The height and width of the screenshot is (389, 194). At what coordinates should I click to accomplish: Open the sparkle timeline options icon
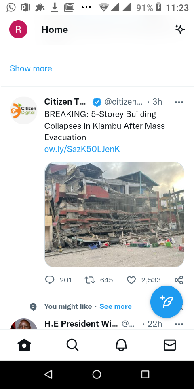pyautogui.click(x=180, y=30)
